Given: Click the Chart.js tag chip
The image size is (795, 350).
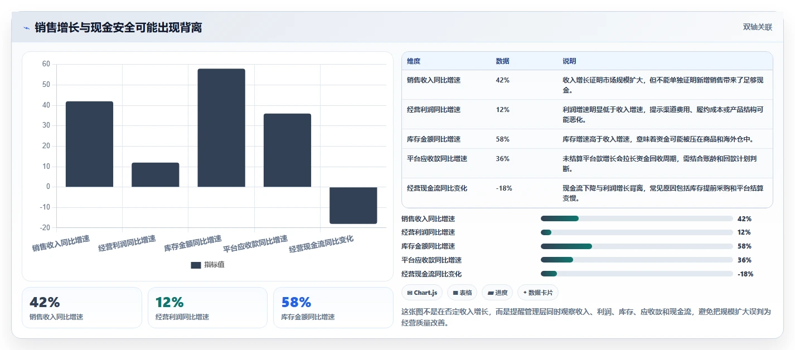Looking at the screenshot, I should point(422,293).
